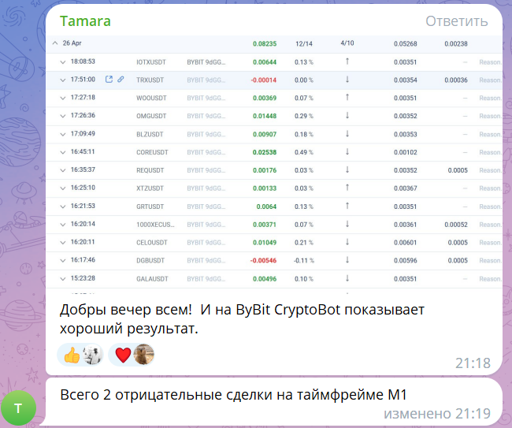Screen dimensions: 512x428
Task: Click the 21:18 message timestamp
Action: click(473, 363)
